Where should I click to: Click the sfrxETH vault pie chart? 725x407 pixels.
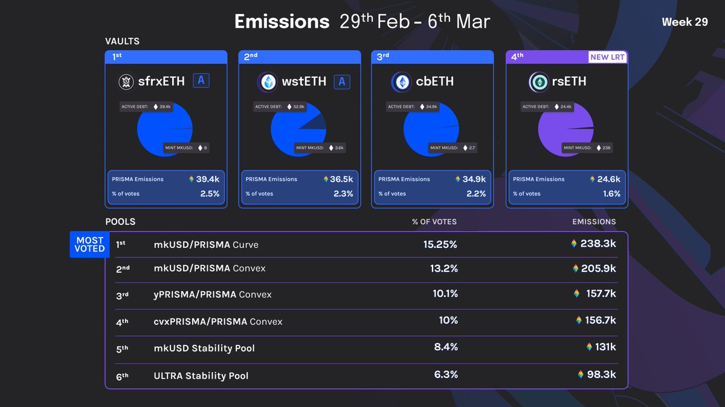click(164, 129)
